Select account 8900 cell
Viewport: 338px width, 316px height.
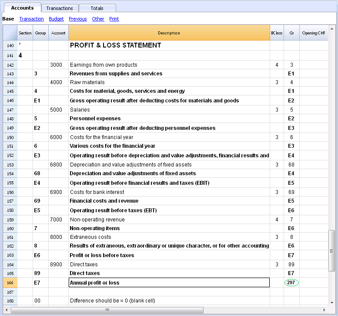click(x=58, y=265)
